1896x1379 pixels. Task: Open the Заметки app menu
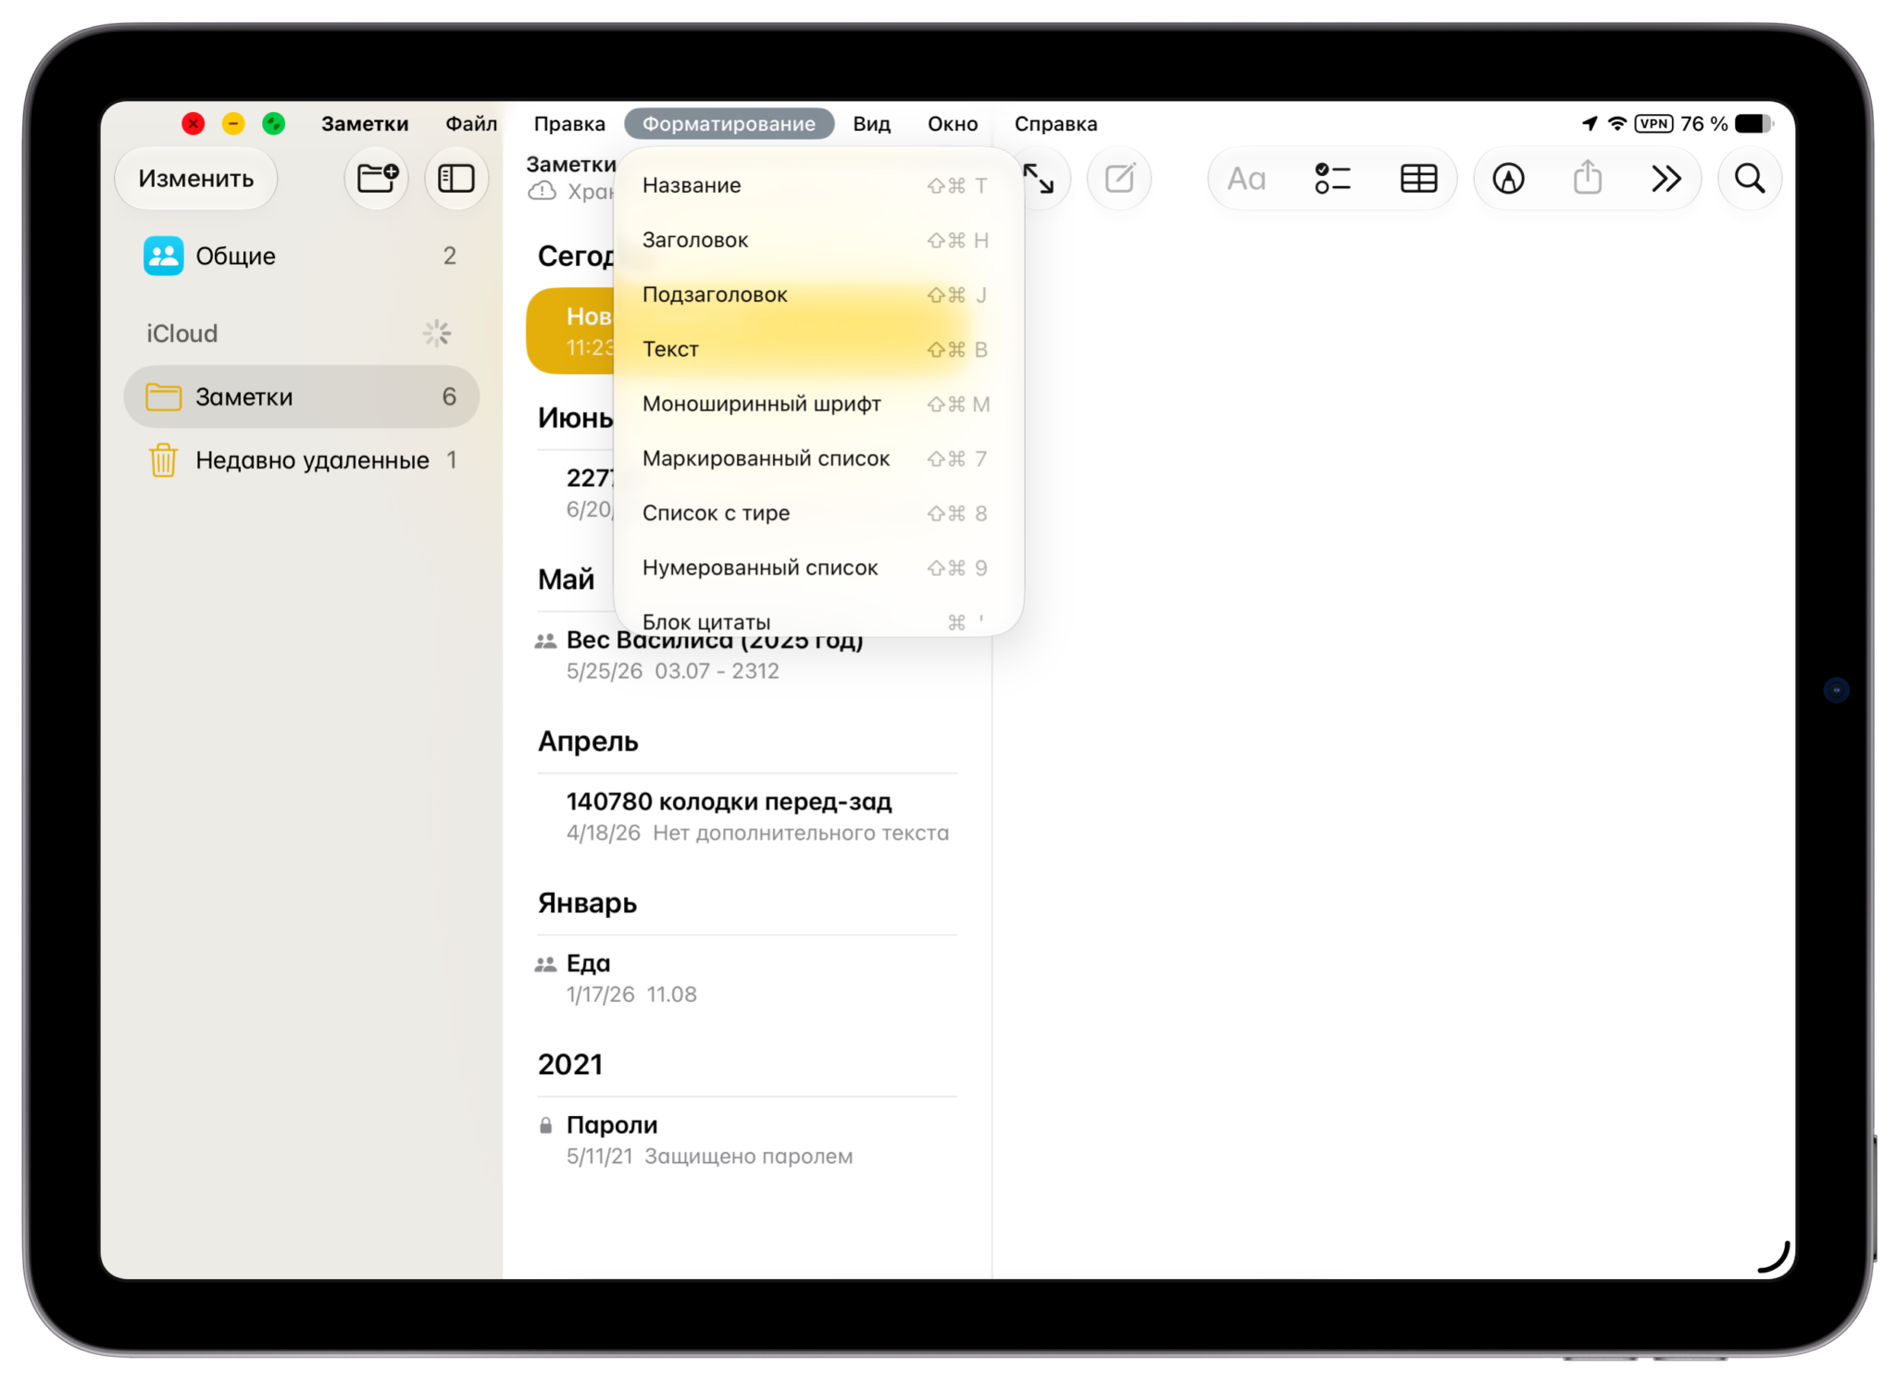pos(365,123)
